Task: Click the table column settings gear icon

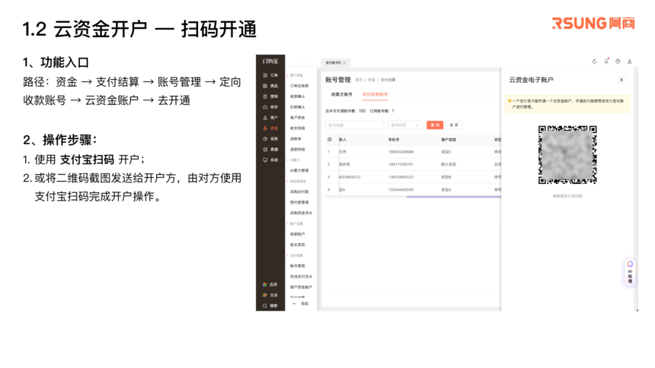Action: pos(330,140)
